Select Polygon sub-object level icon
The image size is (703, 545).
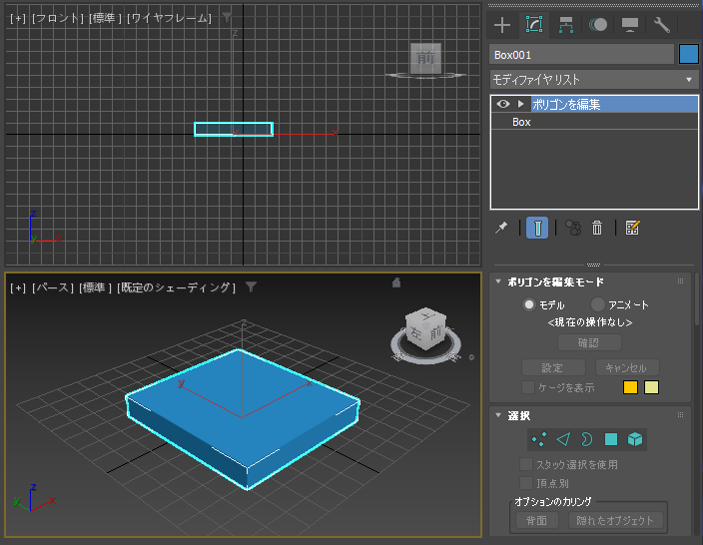[x=611, y=439]
